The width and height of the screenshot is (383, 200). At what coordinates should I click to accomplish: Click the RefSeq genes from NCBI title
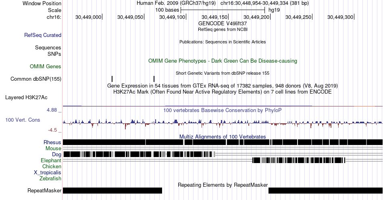click(223, 29)
